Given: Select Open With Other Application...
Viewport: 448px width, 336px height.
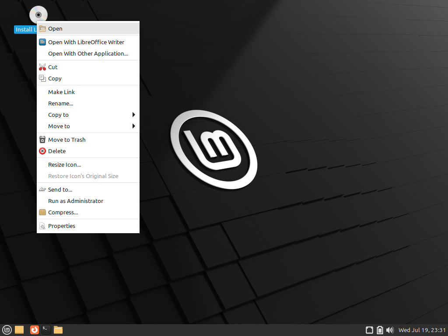Looking at the screenshot, I should [x=88, y=53].
